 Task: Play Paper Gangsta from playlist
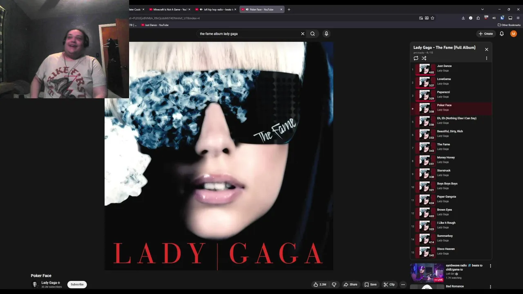pyautogui.click(x=451, y=199)
